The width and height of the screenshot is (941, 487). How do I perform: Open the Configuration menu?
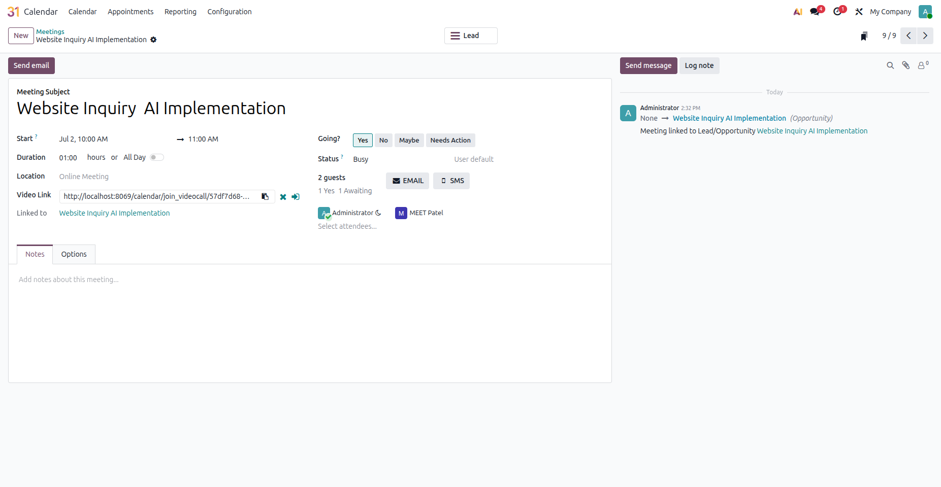click(x=229, y=12)
